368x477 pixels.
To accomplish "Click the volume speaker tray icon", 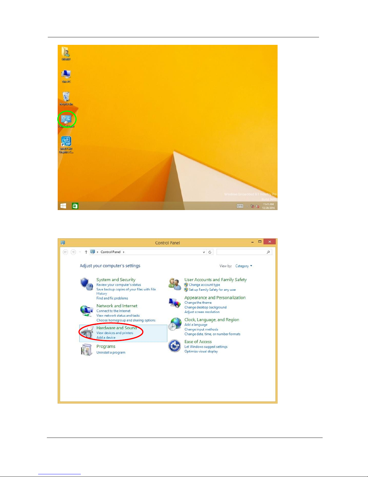I will tap(257, 206).
